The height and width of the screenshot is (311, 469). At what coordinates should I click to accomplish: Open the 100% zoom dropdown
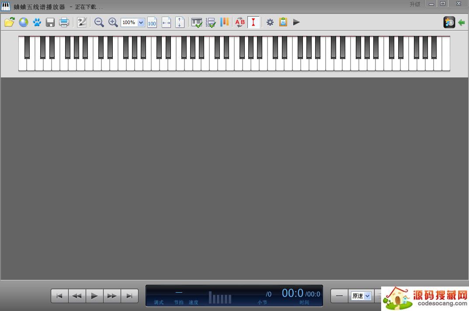pos(141,23)
